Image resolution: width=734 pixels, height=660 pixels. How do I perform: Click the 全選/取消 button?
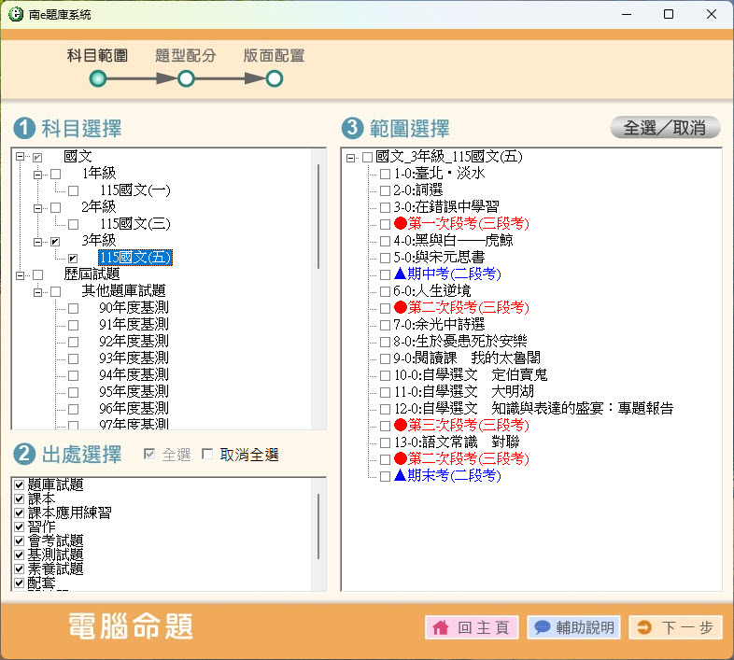[665, 127]
